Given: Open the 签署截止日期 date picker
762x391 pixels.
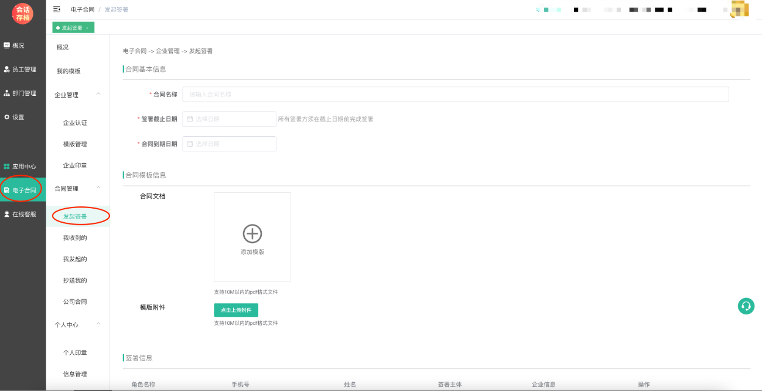Looking at the screenshot, I should 229,119.
